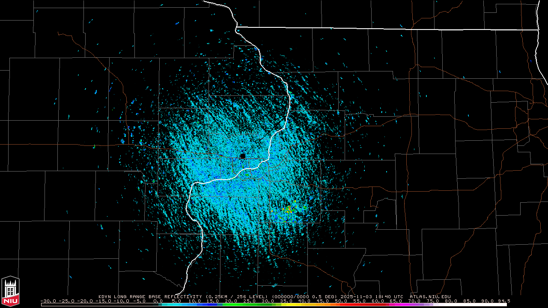Click the black radar site dot at center
The image size is (548, 308).
243,156
